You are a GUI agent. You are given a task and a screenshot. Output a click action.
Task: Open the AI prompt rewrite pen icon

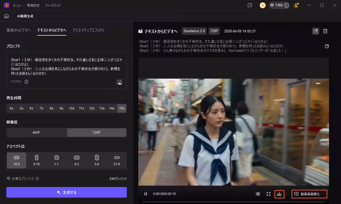tap(119, 82)
